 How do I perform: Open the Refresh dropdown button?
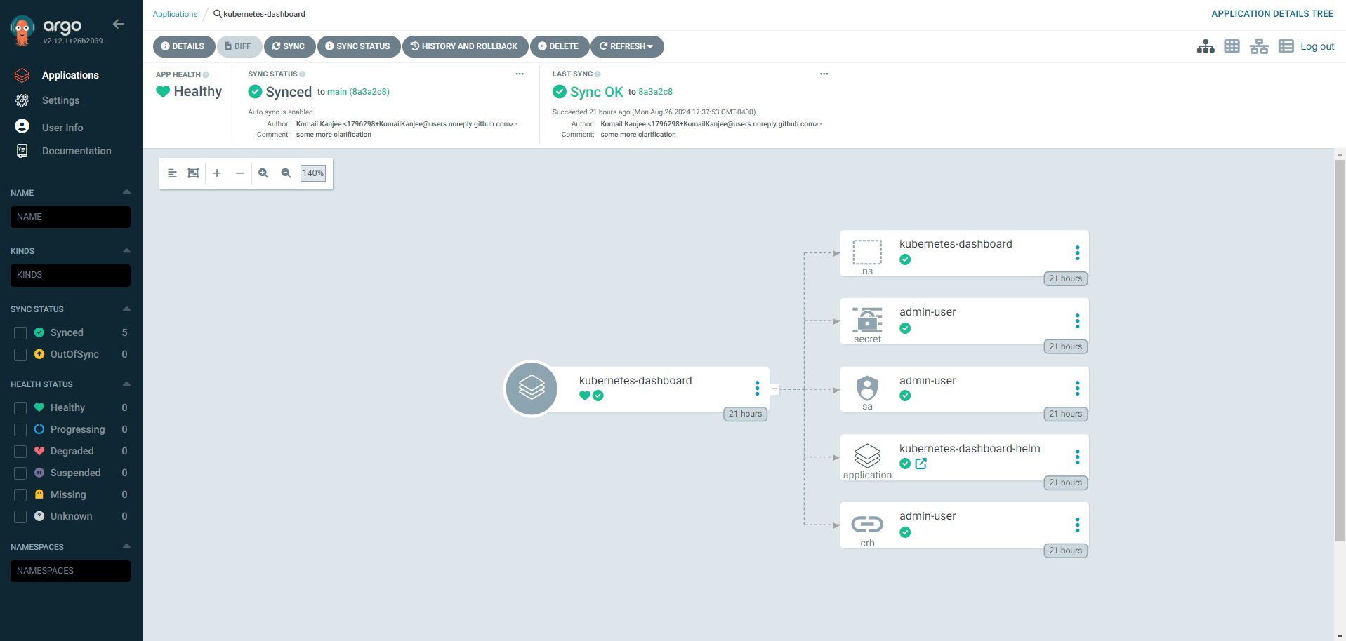tap(627, 46)
